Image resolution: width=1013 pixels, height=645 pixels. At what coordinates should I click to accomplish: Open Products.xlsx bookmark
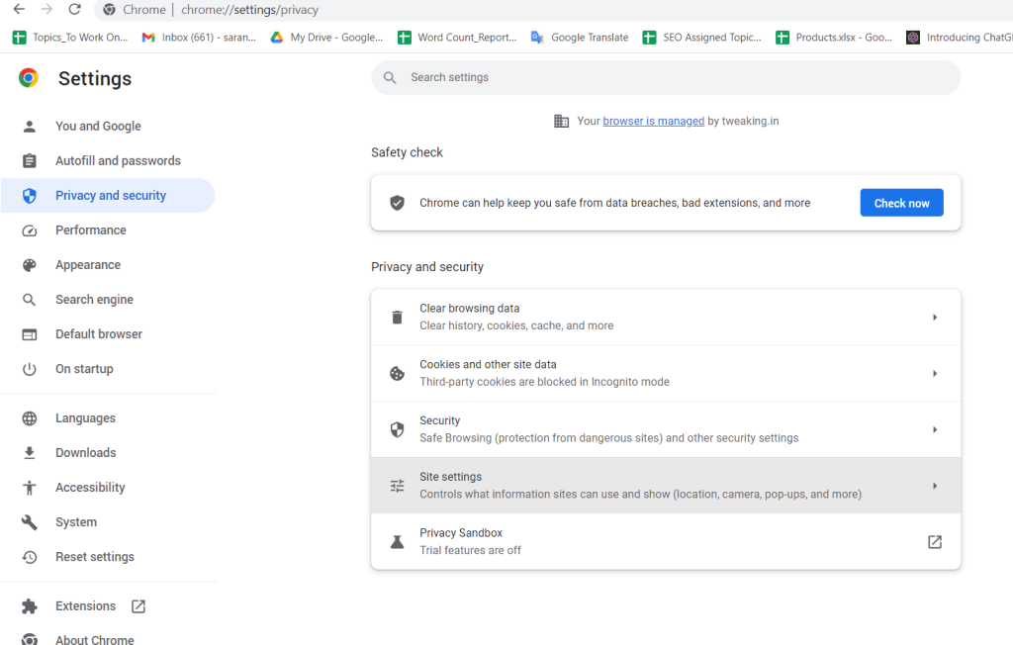tap(833, 38)
